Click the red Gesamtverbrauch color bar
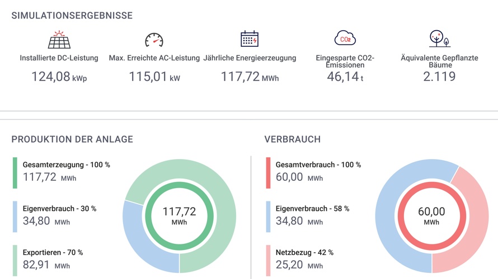498x279 pixels. pos(268,172)
